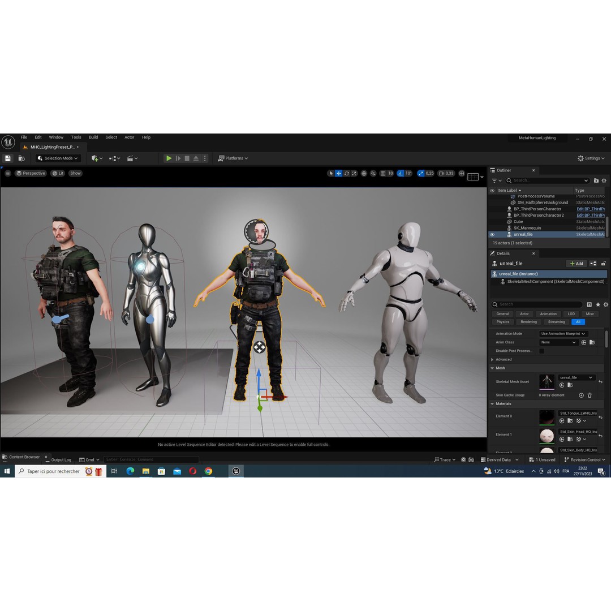This screenshot has width=611, height=611.
Task: Select Cube in the Outliner
Action: [x=518, y=222]
